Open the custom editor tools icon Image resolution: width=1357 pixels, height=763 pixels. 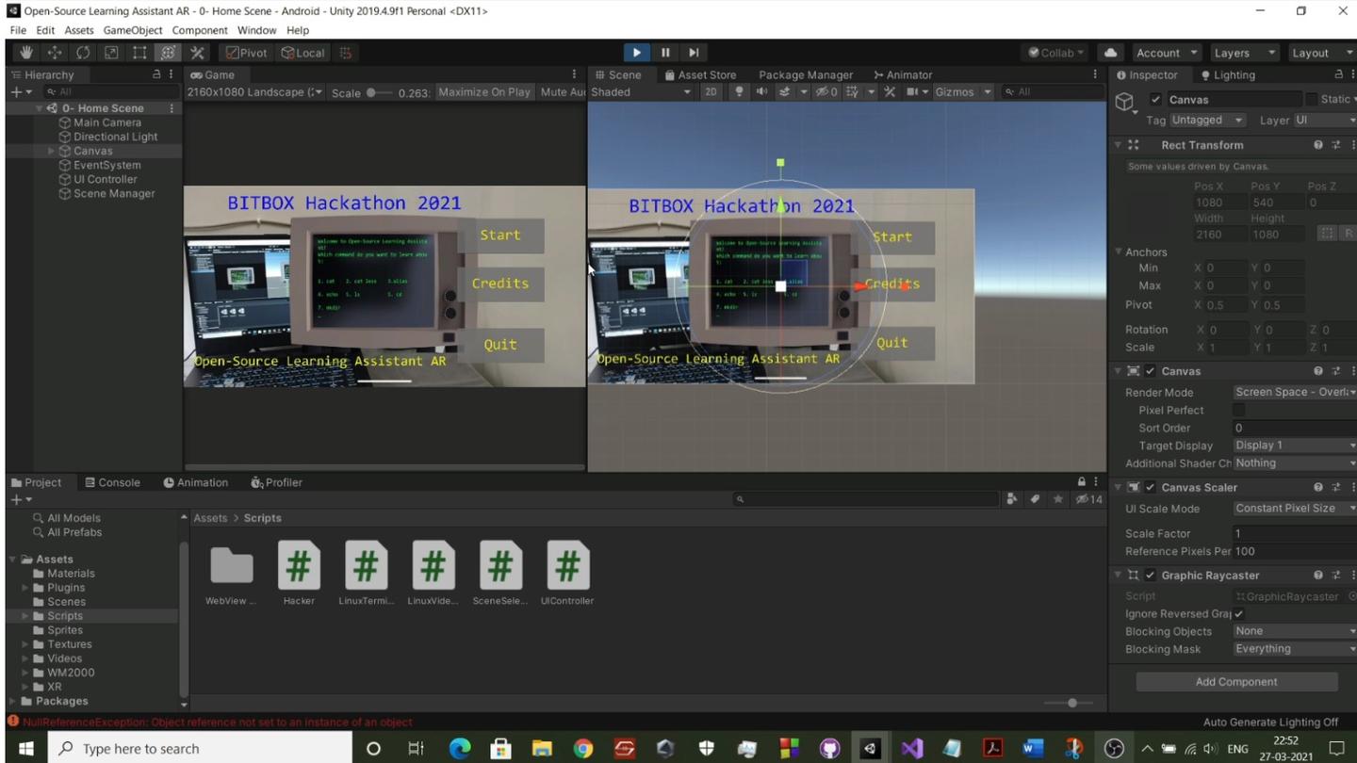click(x=197, y=53)
